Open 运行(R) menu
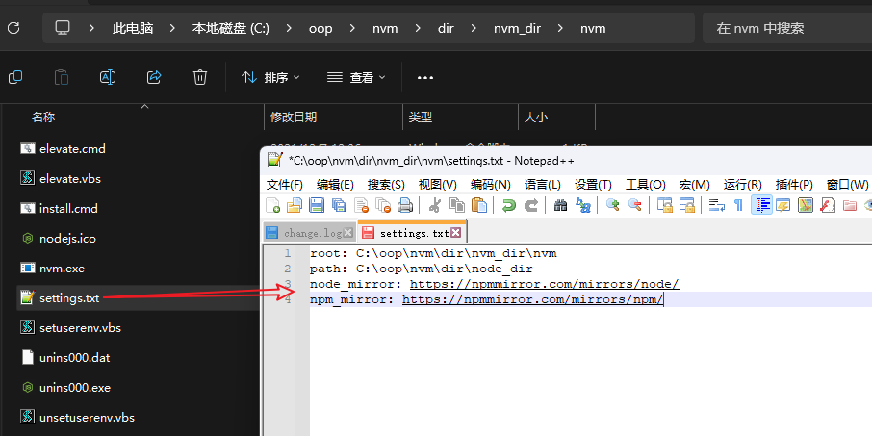Screen dimensions: 872x436 coord(743,185)
